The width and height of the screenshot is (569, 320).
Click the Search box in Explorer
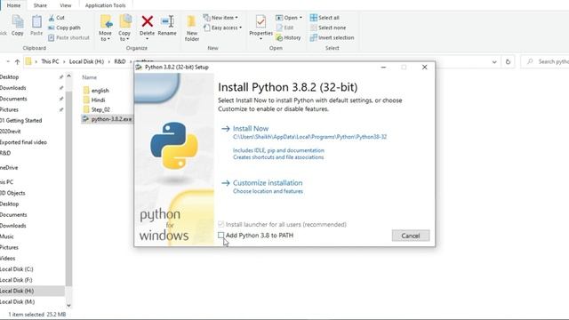coord(545,61)
